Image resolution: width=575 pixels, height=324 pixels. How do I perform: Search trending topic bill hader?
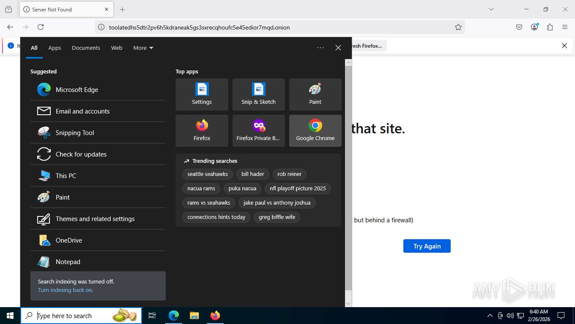point(253,174)
